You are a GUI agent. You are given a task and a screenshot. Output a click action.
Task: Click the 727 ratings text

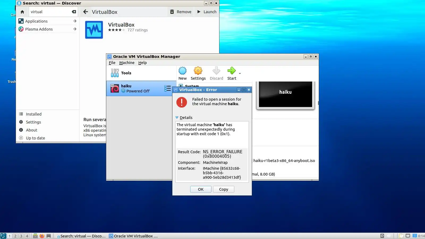(138, 30)
